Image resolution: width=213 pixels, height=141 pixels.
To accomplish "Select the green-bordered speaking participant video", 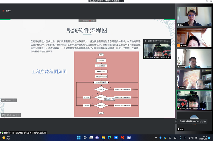I will click(194, 100).
